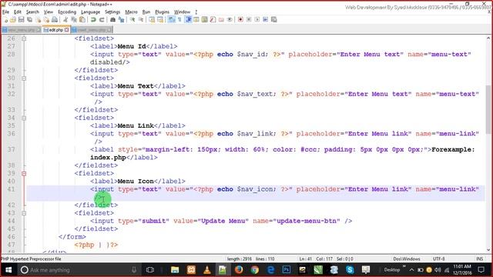493x277 pixels.
Task: Click the Start Recording macro icon
Action: pyautogui.click(x=240, y=19)
